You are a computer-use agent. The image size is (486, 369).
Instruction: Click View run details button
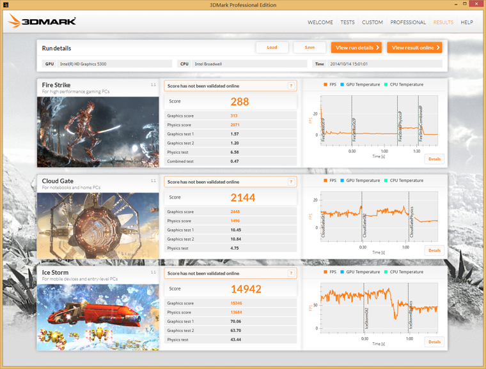(x=356, y=48)
